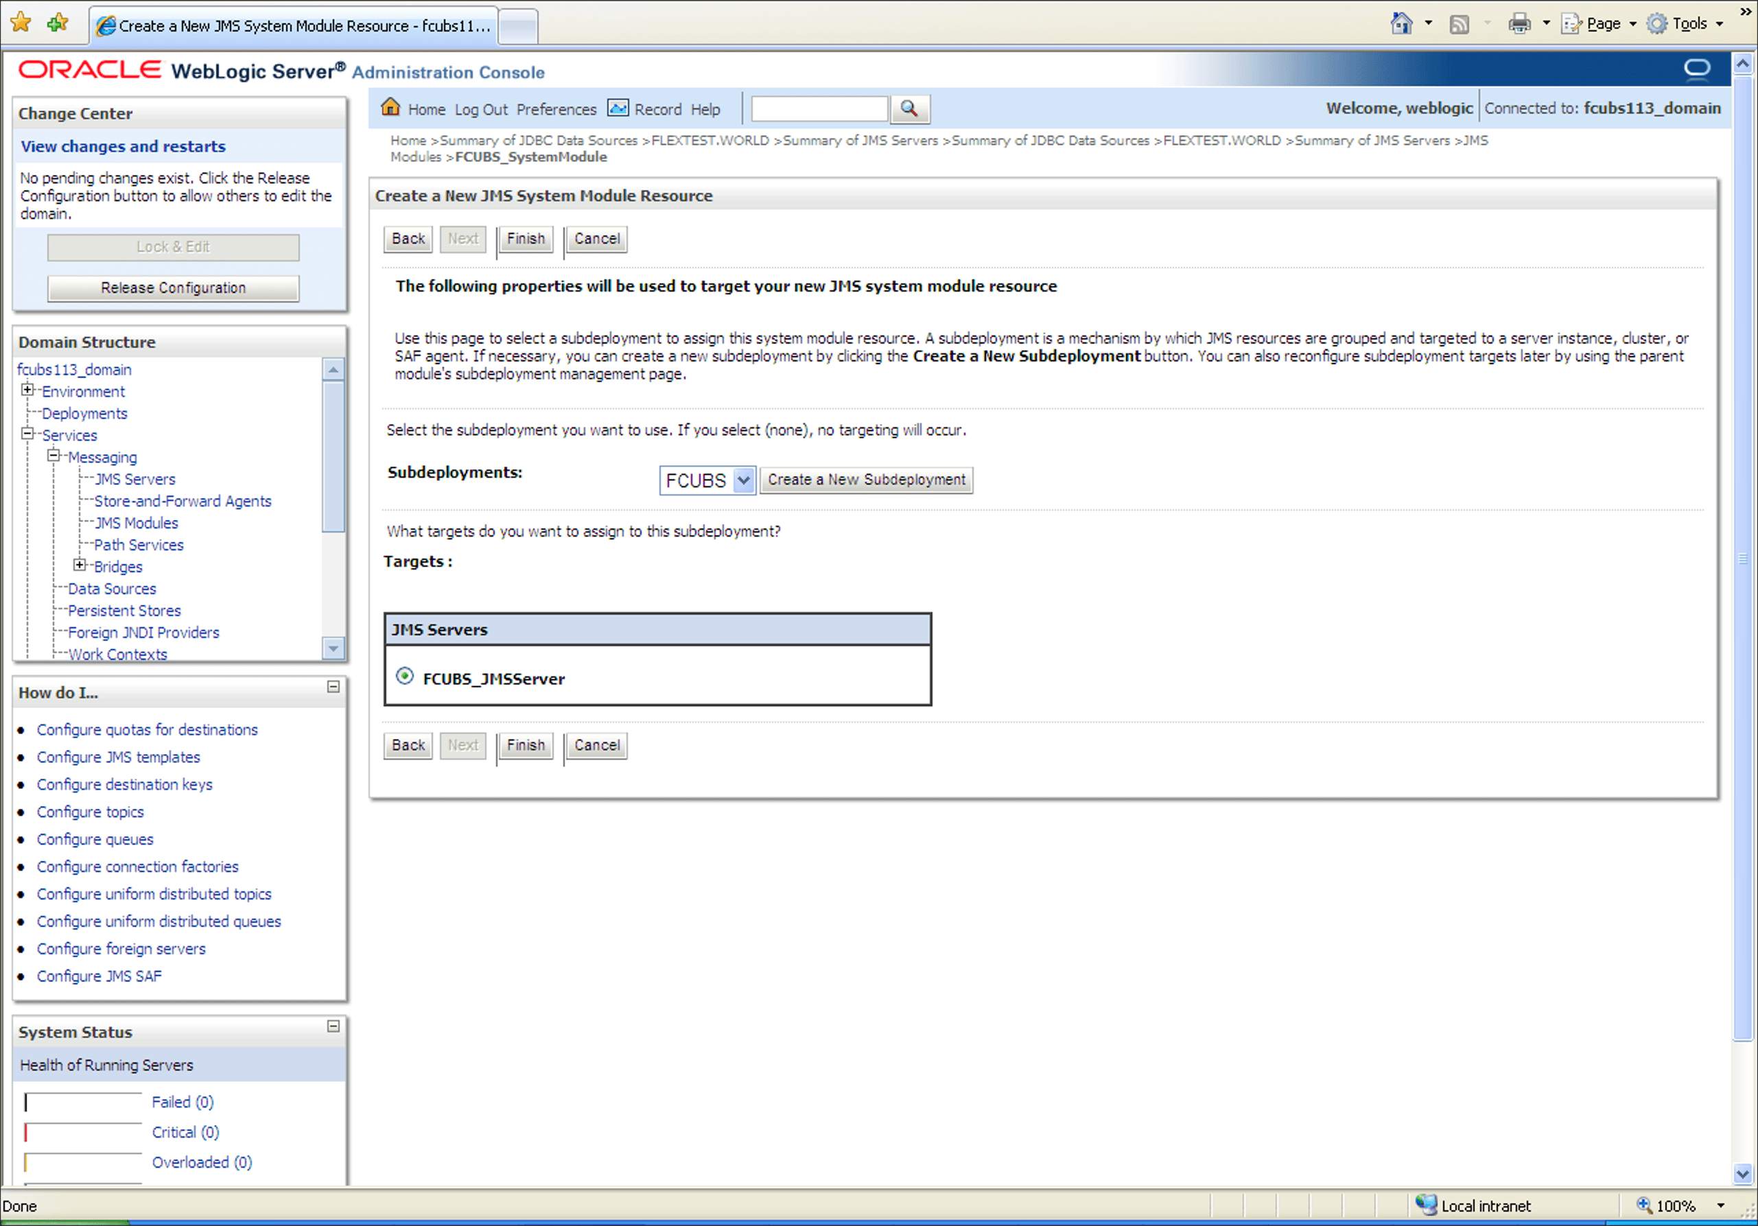Expand the Environment tree node
This screenshot has height=1226, width=1758.
[27, 390]
